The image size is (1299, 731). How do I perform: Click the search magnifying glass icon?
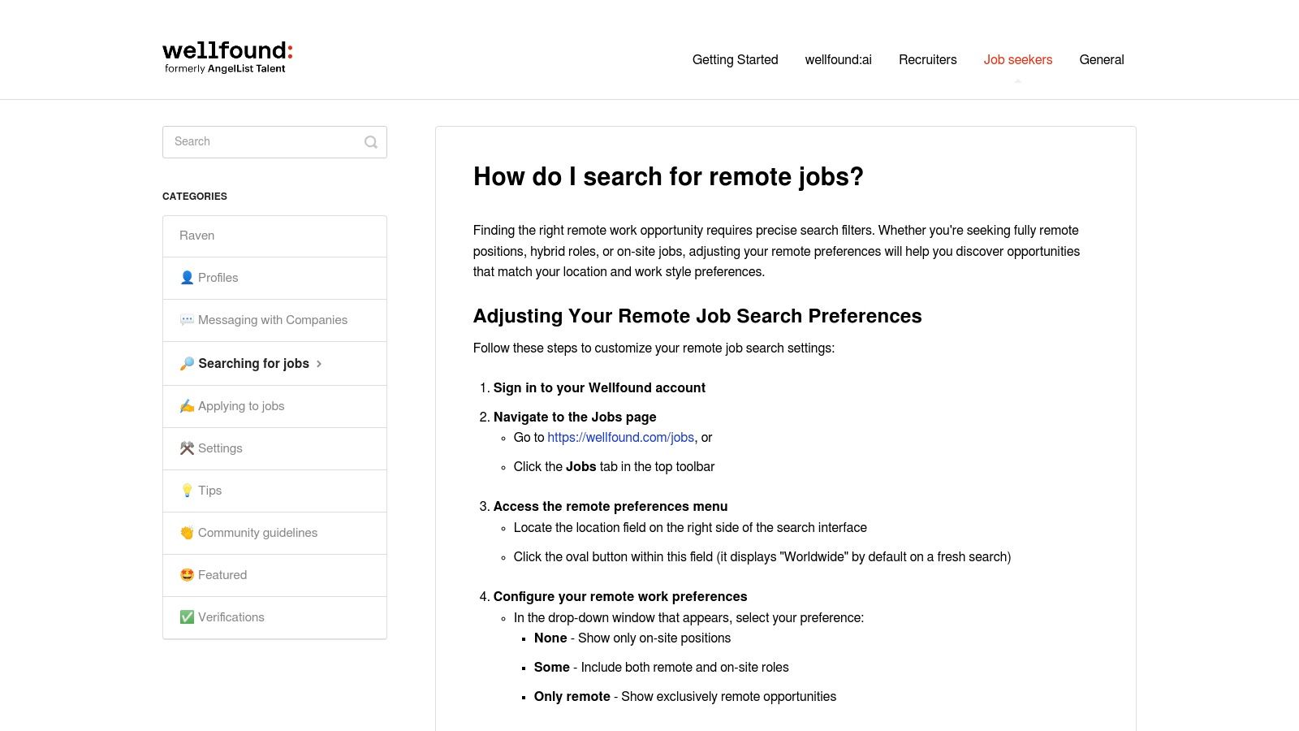(371, 142)
